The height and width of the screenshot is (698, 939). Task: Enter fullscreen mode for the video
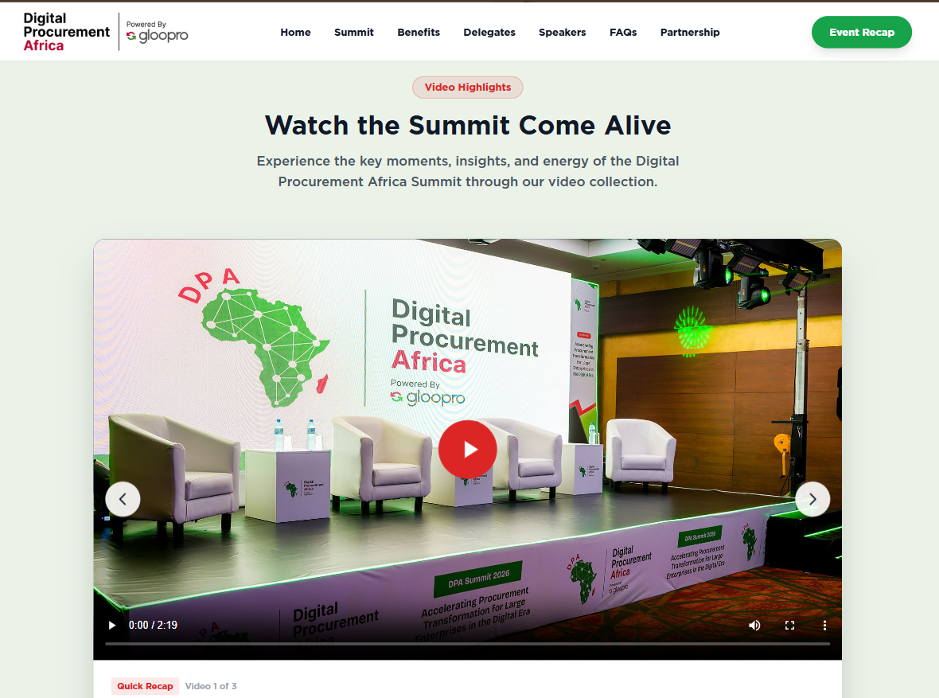point(789,625)
